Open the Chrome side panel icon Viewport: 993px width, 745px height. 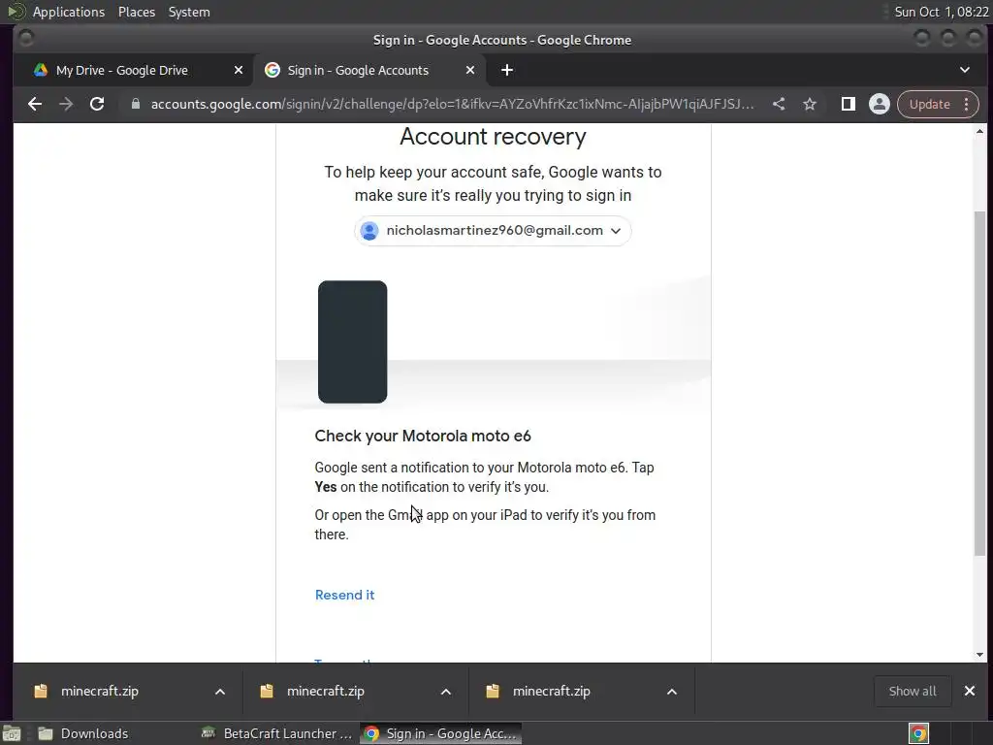848,104
